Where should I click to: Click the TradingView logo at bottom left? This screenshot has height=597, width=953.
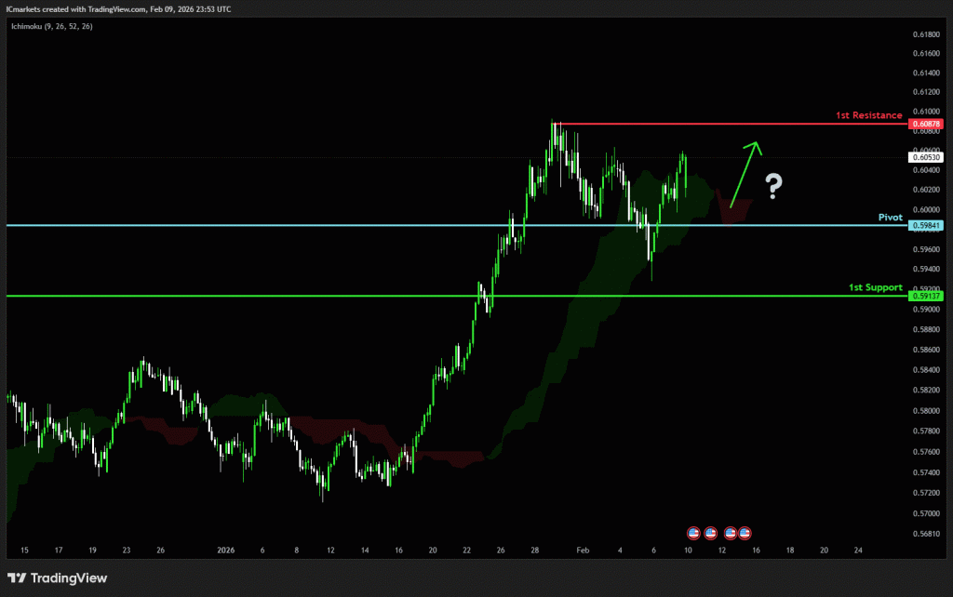tap(58, 578)
